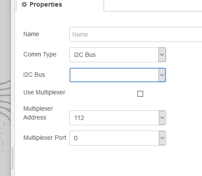Click the Use Multiplexer label text
The height and width of the screenshot is (176, 202).
44,93
